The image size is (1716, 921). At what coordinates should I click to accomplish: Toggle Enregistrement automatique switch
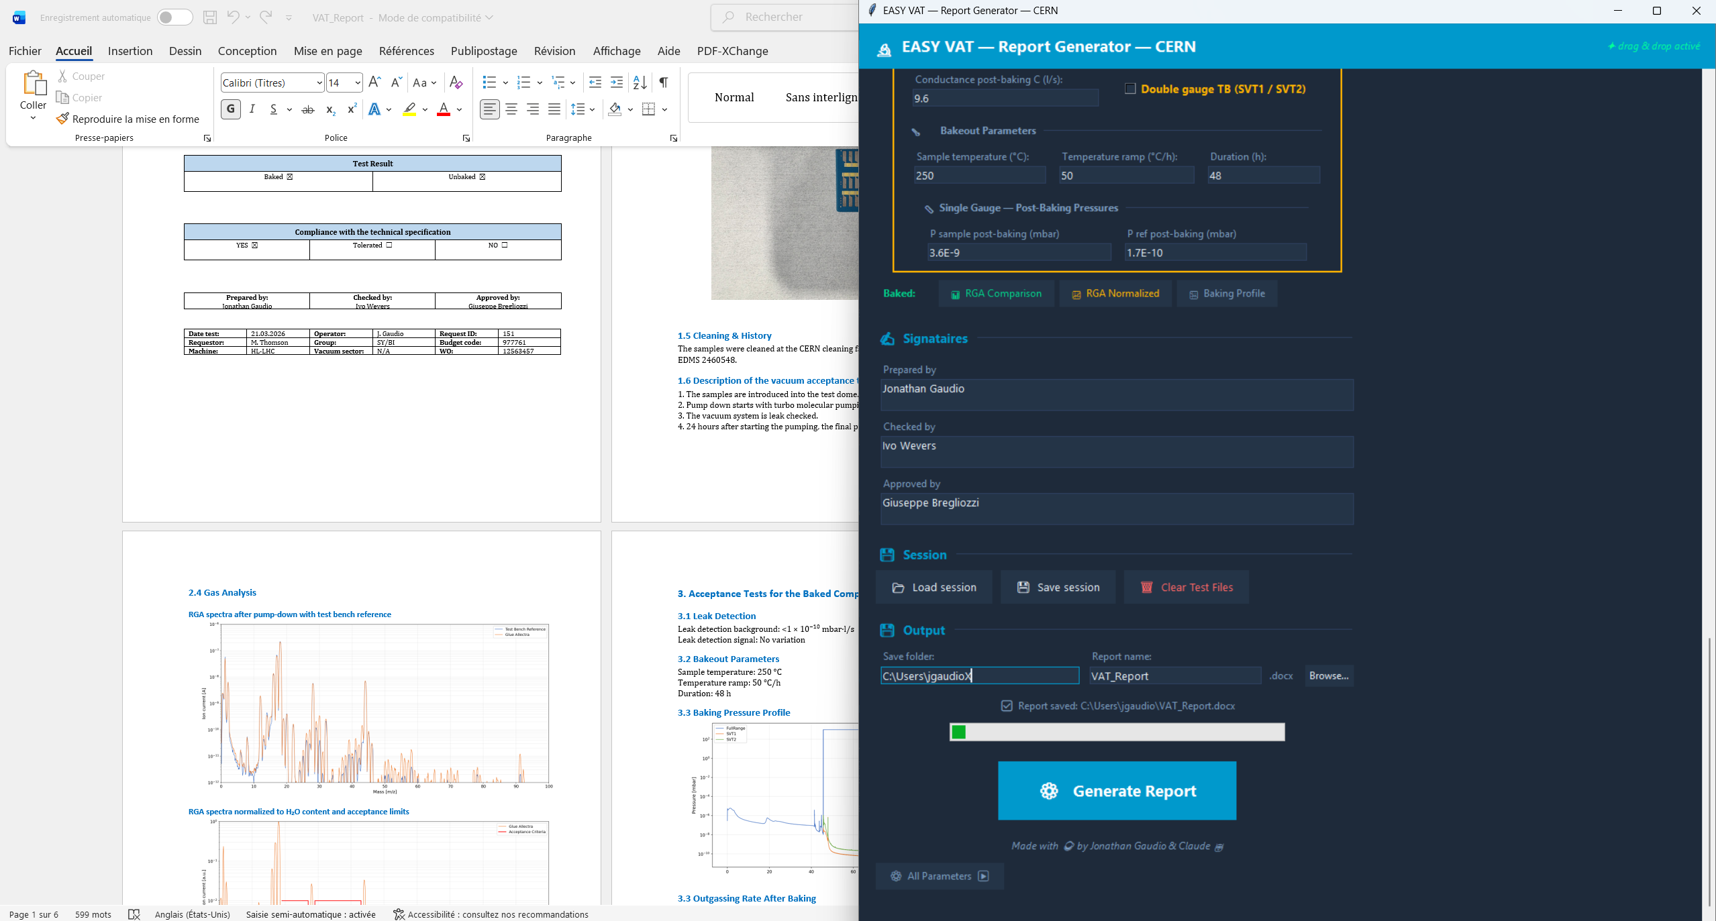(174, 17)
